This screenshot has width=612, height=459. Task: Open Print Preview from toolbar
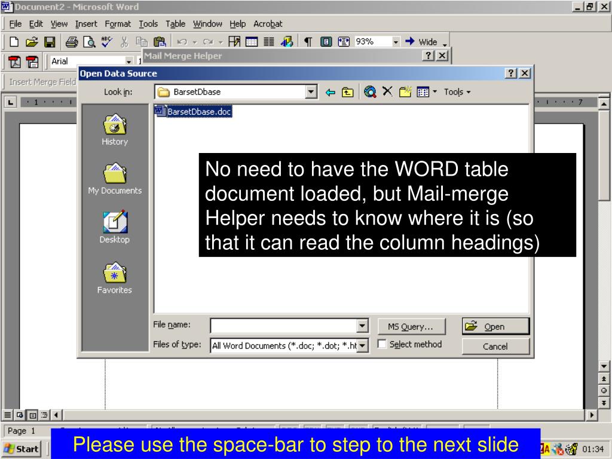[x=90, y=42]
